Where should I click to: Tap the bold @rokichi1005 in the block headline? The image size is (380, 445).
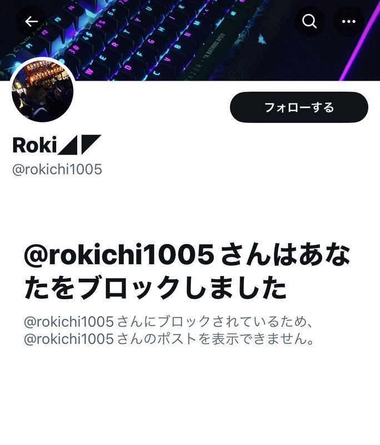tap(119, 254)
